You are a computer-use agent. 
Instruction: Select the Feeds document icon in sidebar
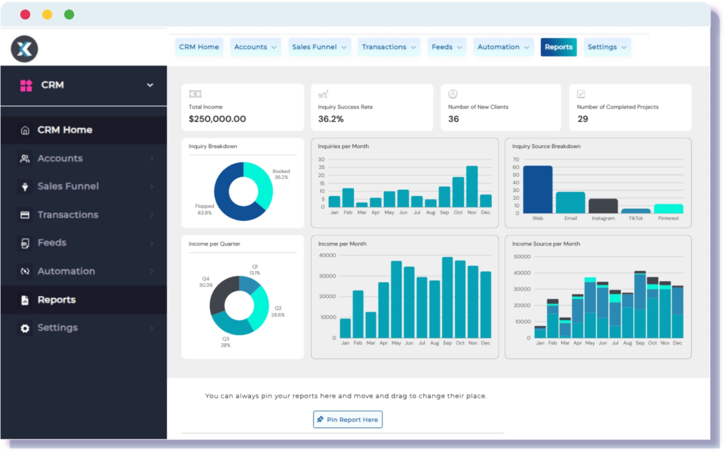coord(25,243)
